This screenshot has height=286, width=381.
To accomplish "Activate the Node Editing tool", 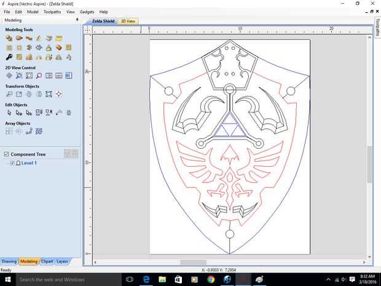I will tap(19, 113).
